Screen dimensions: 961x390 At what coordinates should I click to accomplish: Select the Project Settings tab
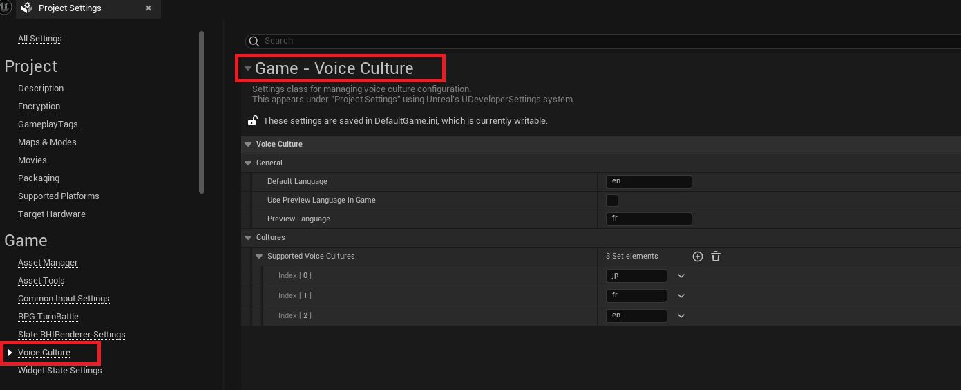[70, 8]
